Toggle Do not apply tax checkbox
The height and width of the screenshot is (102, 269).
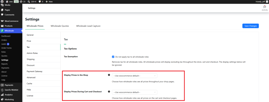(113, 57)
